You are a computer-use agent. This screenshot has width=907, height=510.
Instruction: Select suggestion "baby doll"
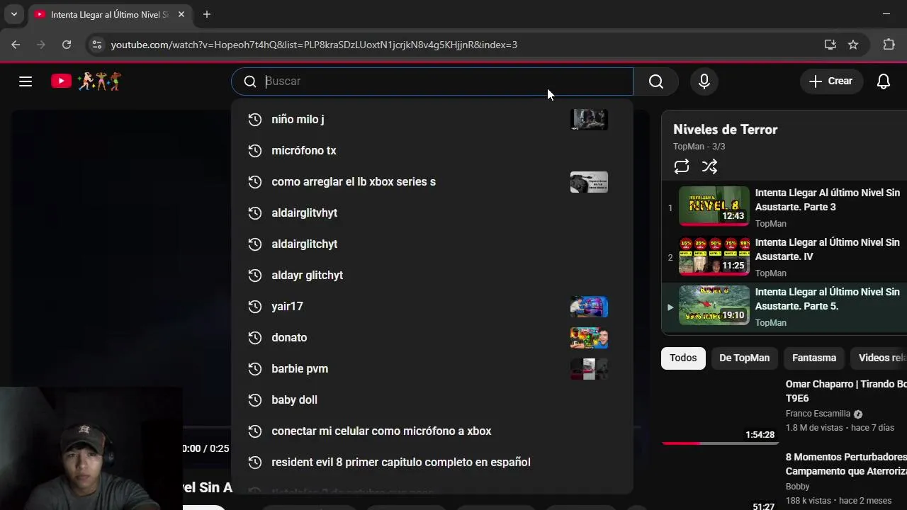pyautogui.click(x=432, y=400)
